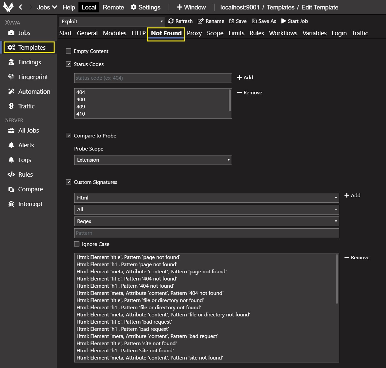This screenshot has height=368, width=386.
Task: Open the Regex match type dropdown
Action: click(207, 221)
